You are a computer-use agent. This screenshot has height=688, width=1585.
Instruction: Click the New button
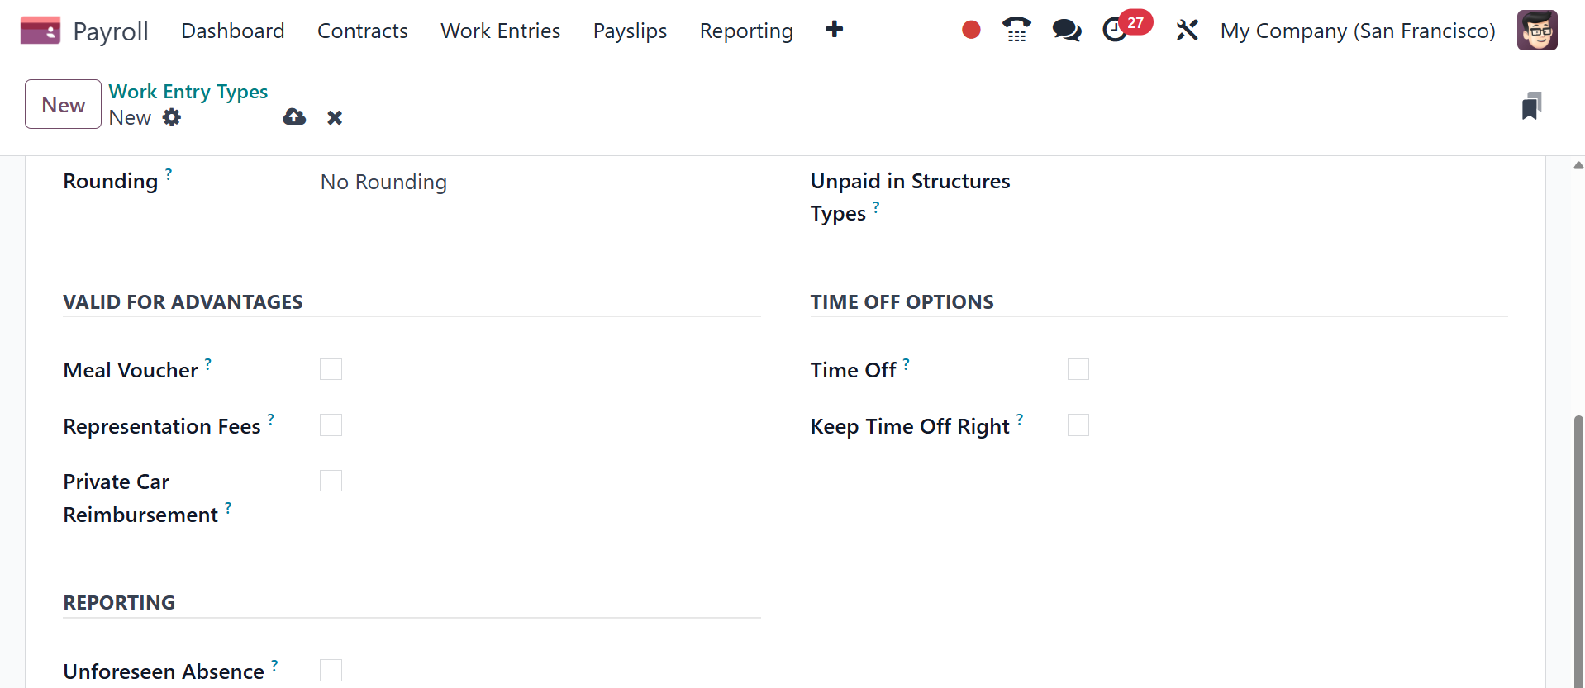coord(63,105)
